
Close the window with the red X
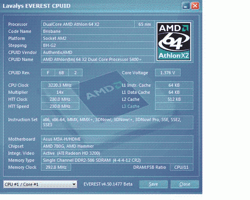click(195, 6)
